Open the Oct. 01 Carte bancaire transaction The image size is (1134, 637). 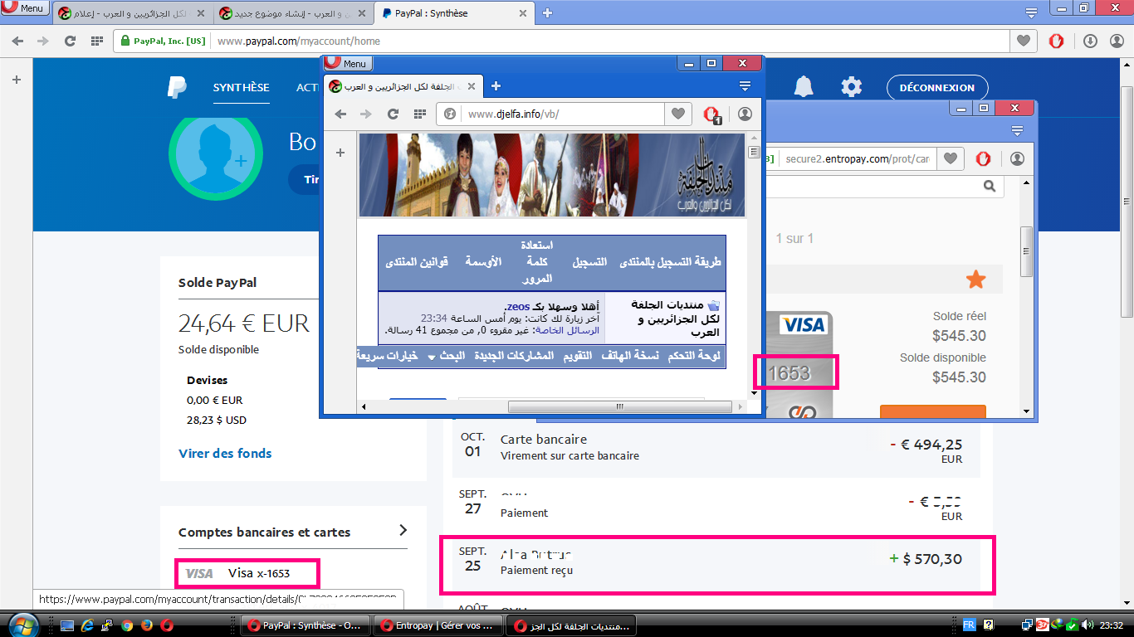click(x=716, y=448)
